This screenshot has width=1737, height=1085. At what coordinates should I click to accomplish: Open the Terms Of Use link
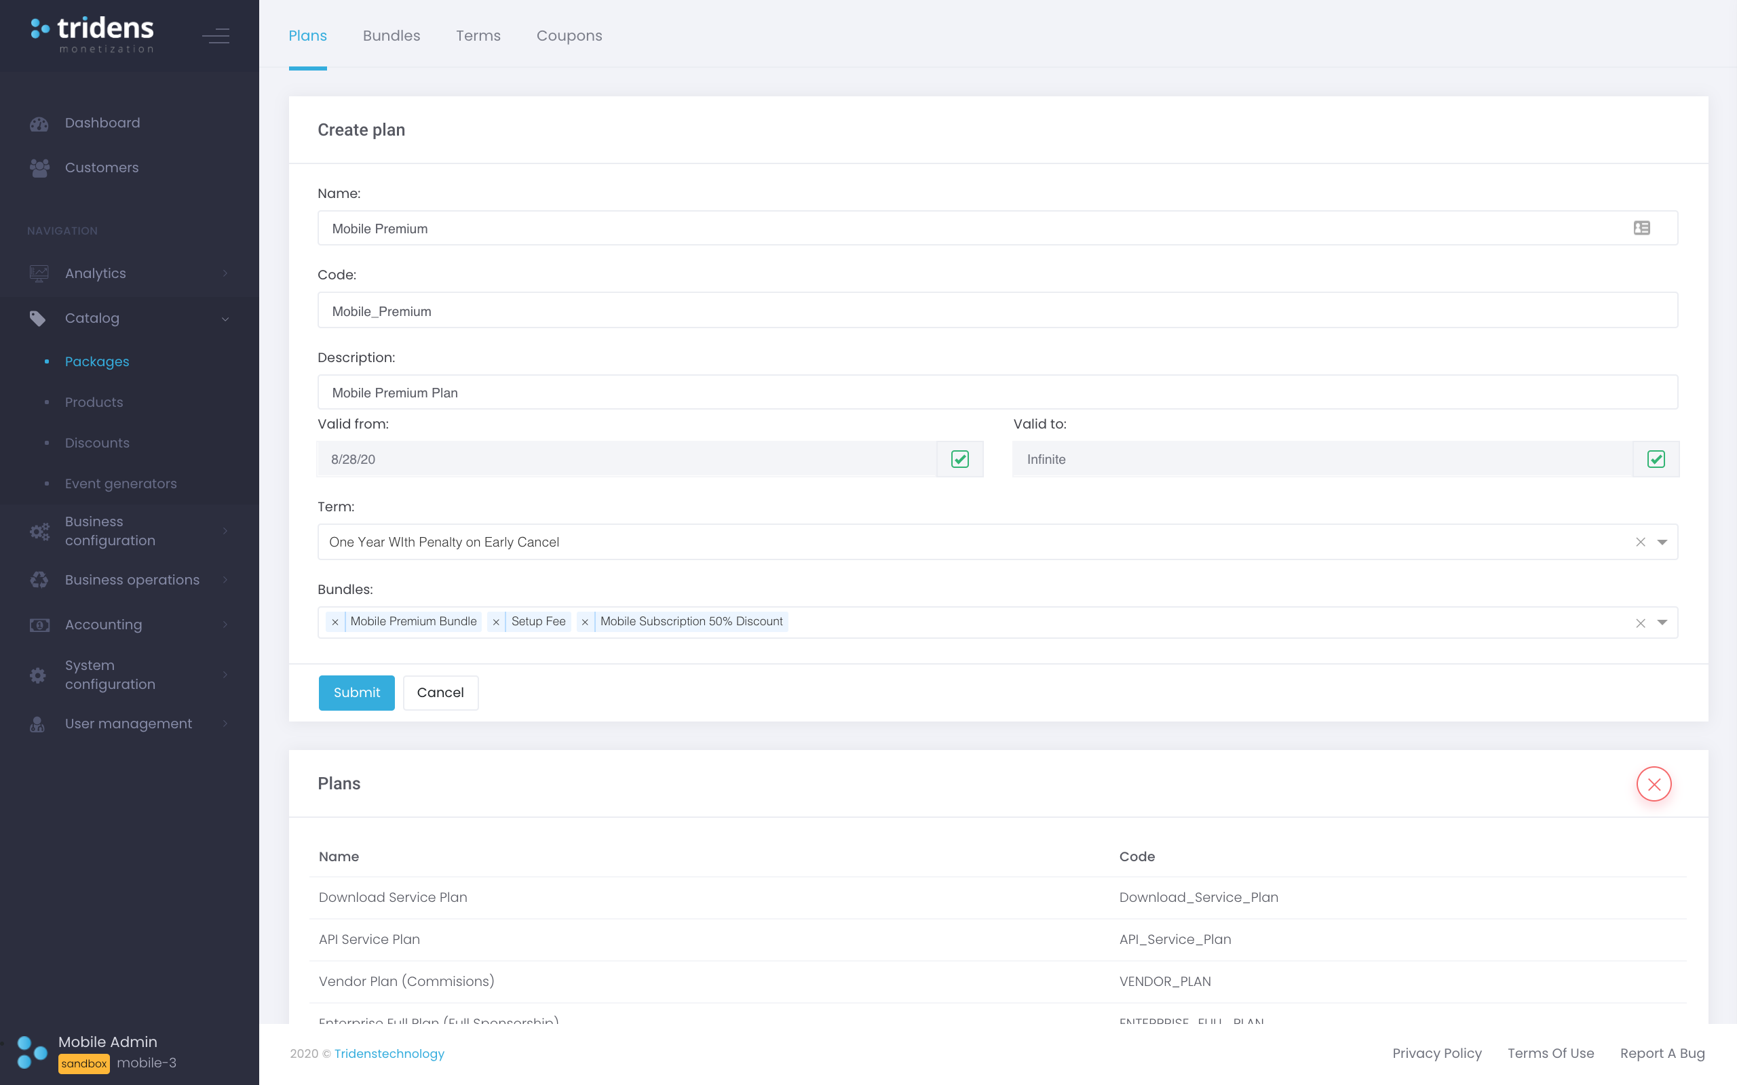coord(1550,1053)
